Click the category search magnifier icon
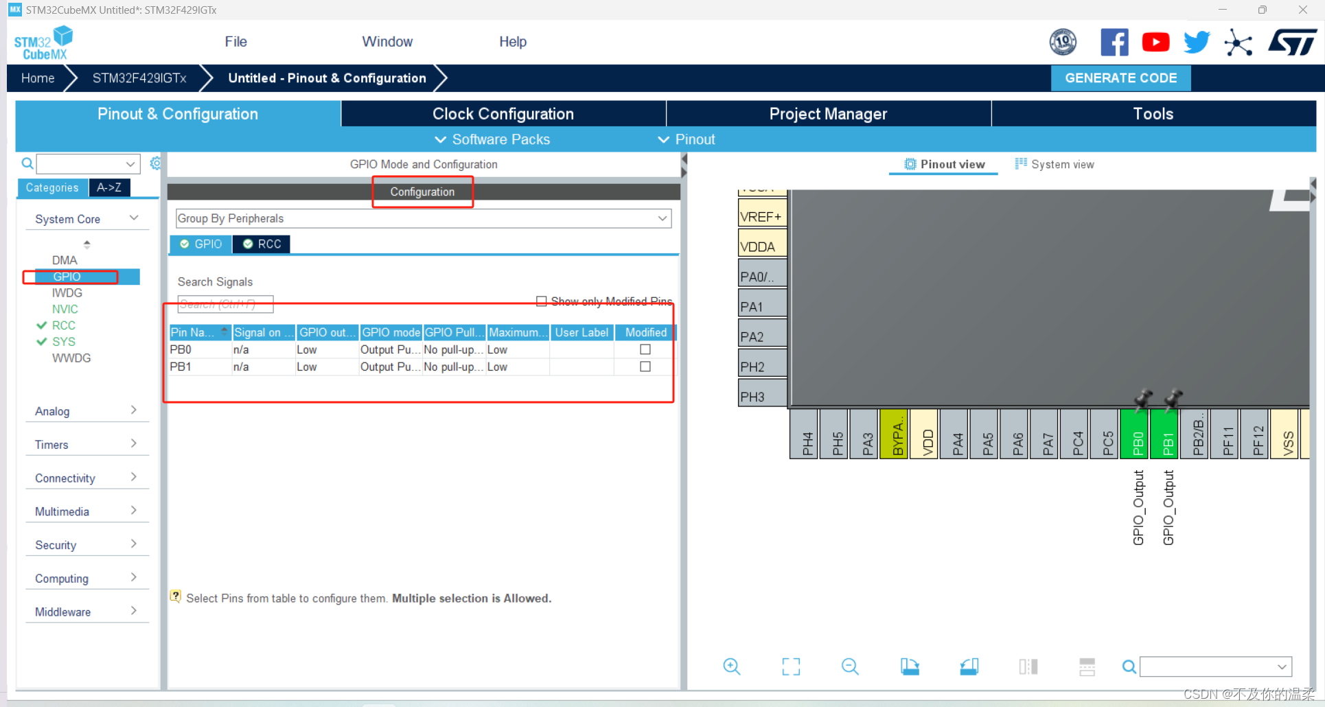 [27, 163]
